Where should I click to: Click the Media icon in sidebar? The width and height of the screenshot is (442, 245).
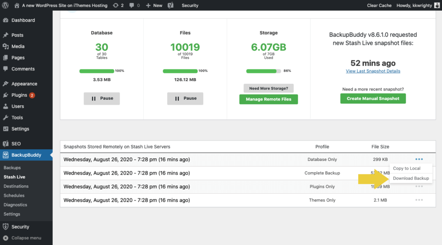tap(6, 47)
